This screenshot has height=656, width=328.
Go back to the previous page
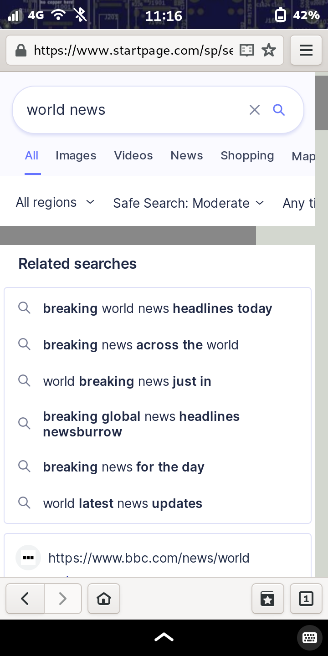click(x=25, y=599)
